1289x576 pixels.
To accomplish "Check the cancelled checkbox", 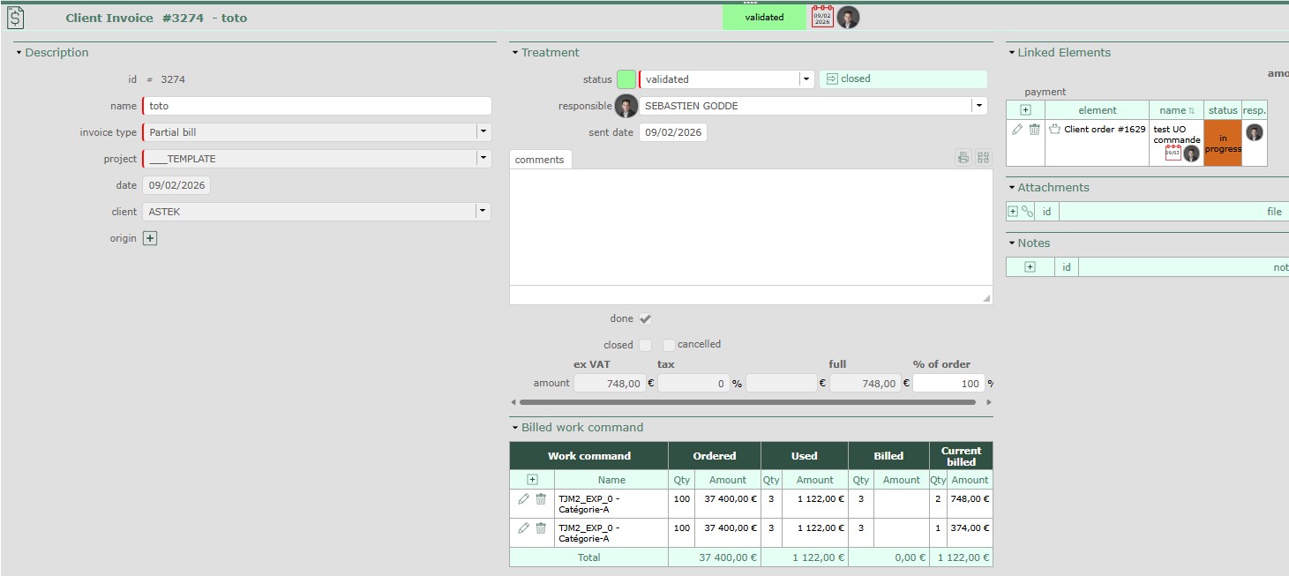I will [669, 345].
